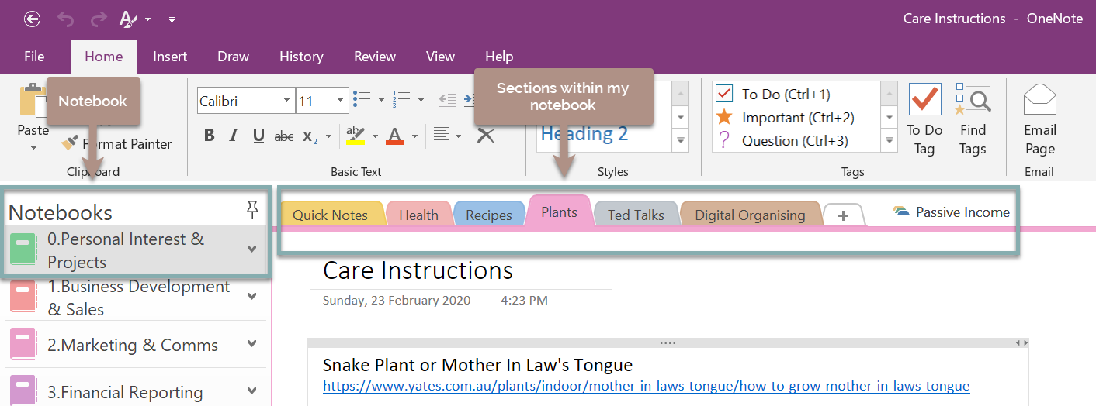Collapse the 0.Personal Interest & Projects notebook chevron

pos(251,249)
